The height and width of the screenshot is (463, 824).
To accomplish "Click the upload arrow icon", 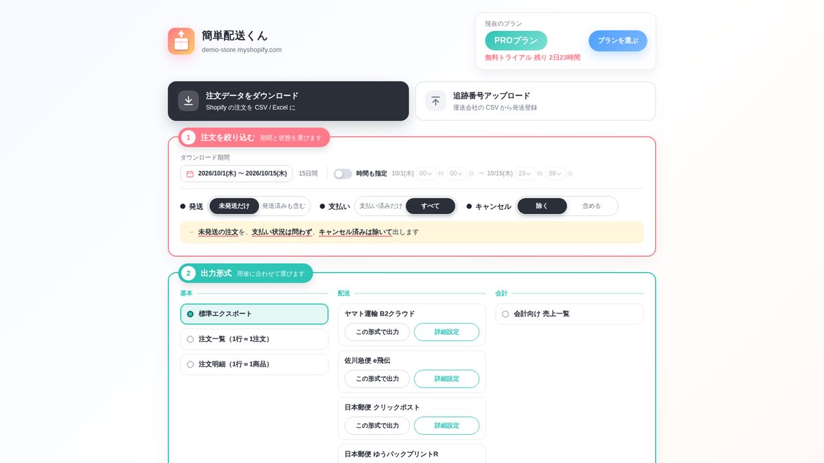I will pyautogui.click(x=435, y=101).
